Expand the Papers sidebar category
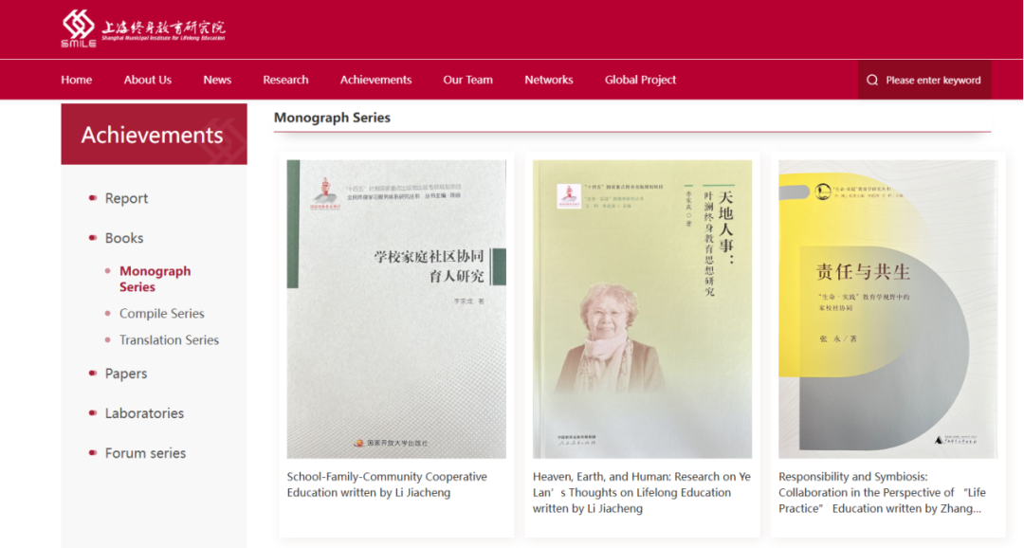Screen dimensions: 1024x548 coord(126,374)
